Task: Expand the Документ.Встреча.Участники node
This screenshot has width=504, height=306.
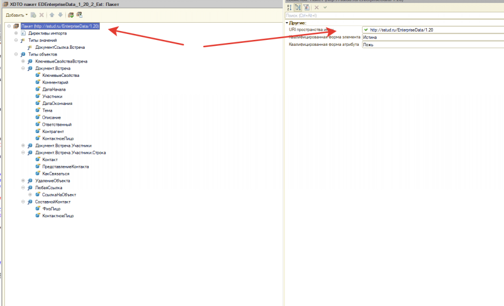Action: (23, 145)
